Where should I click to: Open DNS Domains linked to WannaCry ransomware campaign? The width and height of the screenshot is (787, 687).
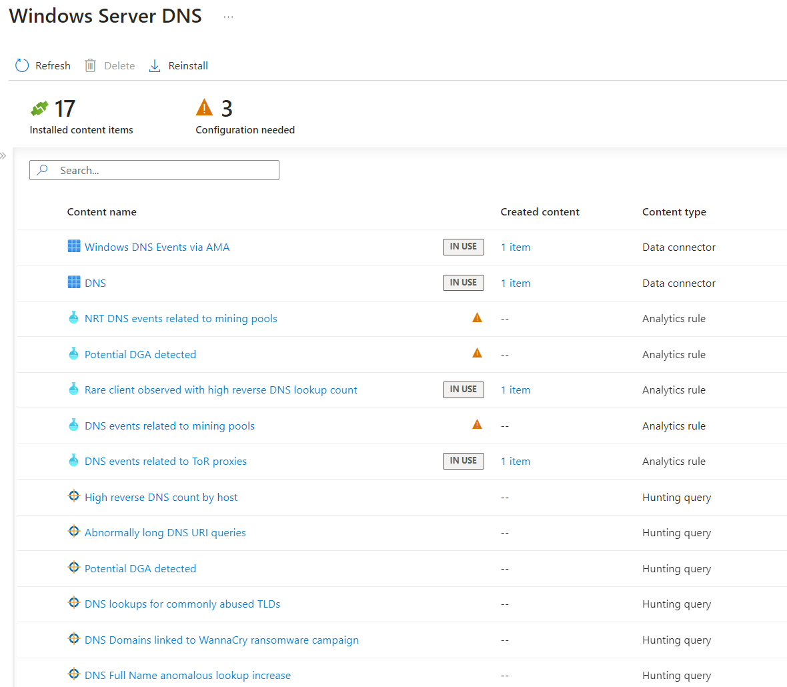point(221,640)
